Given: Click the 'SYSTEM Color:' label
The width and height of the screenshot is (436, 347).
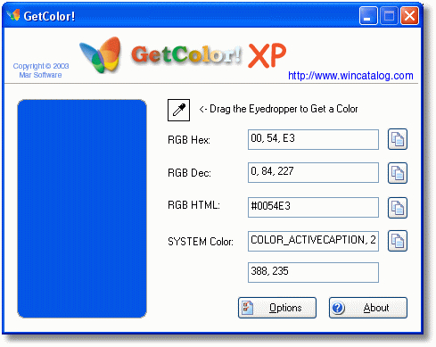Looking at the screenshot, I should (201, 242).
